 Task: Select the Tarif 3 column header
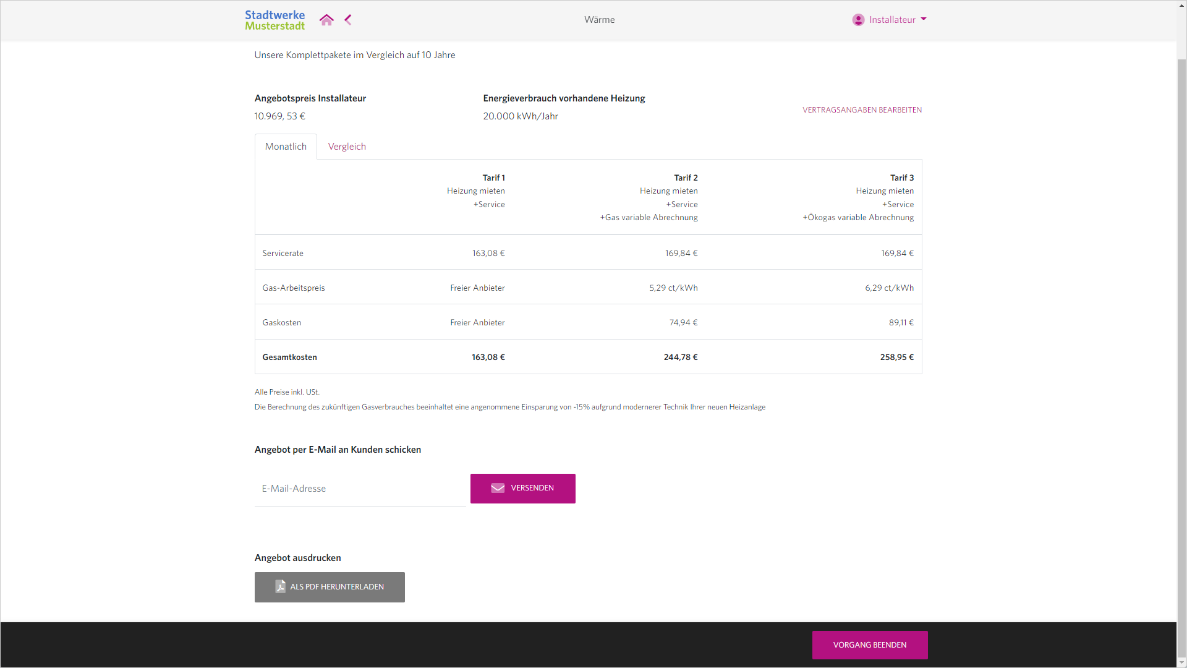click(901, 178)
